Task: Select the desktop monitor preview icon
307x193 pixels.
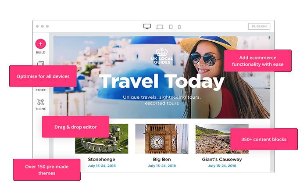Action: point(147,26)
